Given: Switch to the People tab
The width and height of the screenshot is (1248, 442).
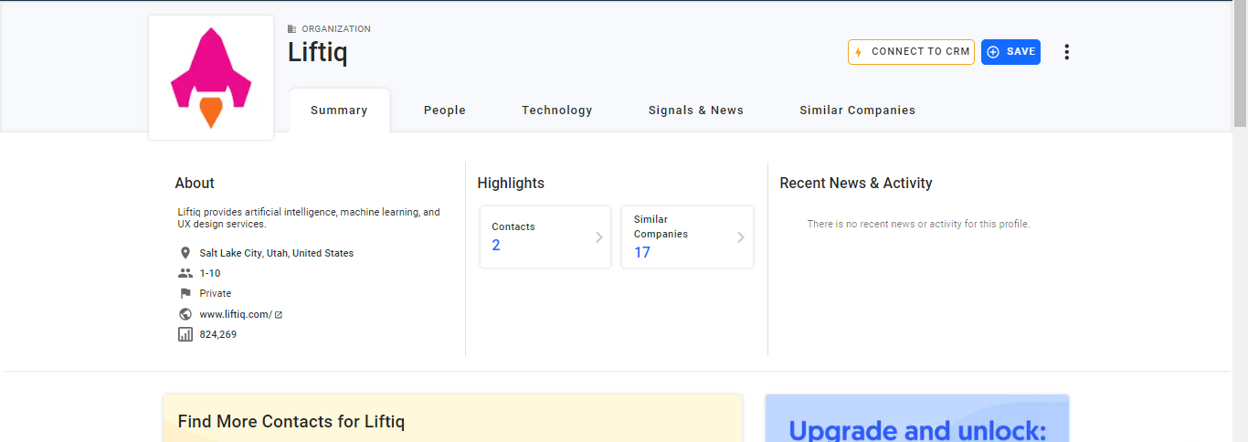Looking at the screenshot, I should (445, 110).
